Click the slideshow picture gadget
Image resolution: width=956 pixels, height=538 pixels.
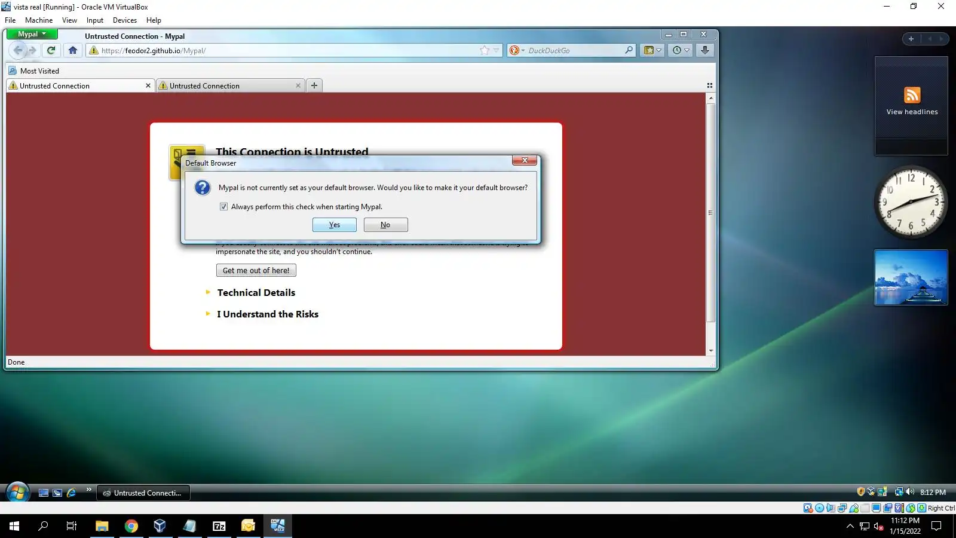[911, 277]
